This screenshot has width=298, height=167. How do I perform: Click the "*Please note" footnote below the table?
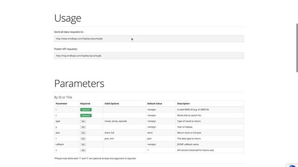95,159
